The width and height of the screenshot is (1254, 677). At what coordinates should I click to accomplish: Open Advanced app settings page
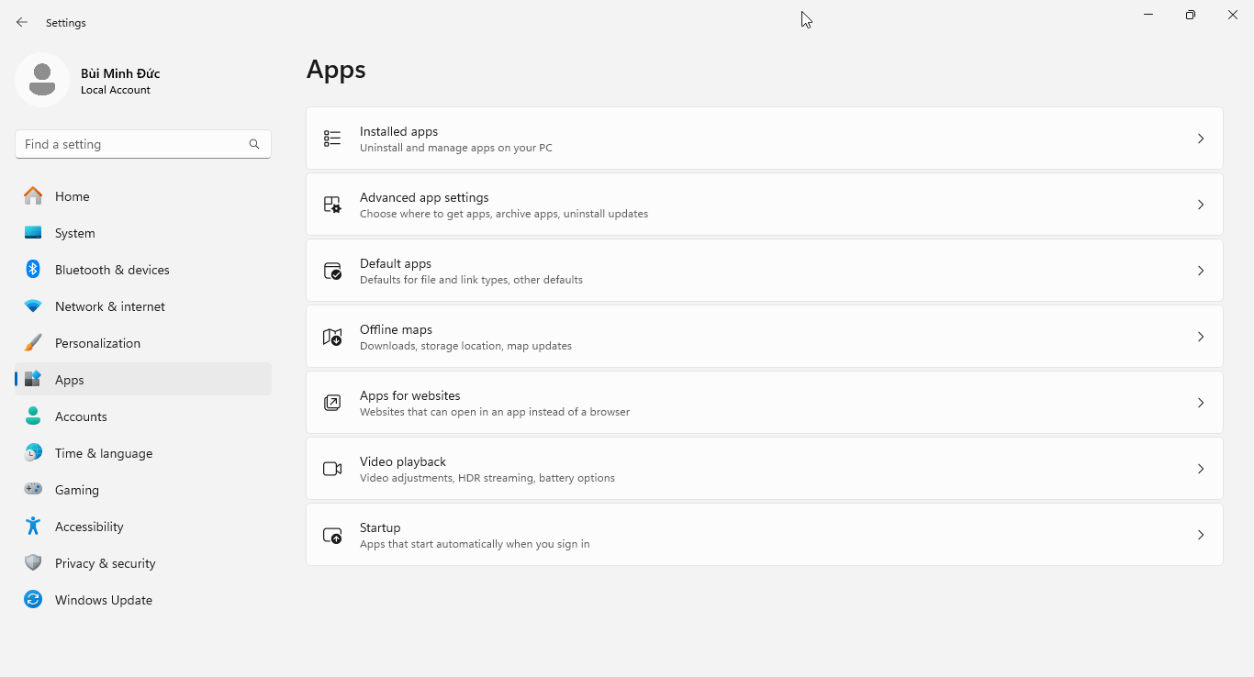point(424,198)
